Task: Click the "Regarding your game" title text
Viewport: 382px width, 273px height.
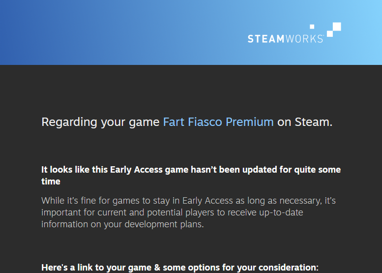Action: (x=100, y=122)
